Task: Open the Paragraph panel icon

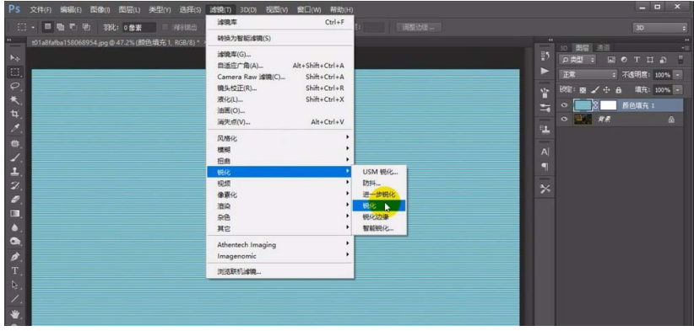Action: tap(545, 167)
